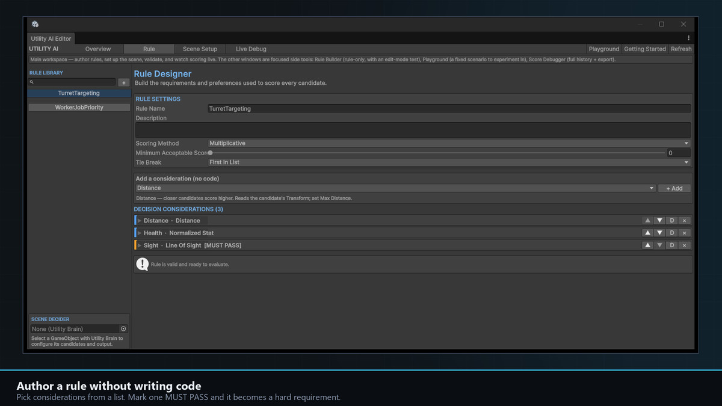Click the RULE SETTINGS section label

point(158,99)
